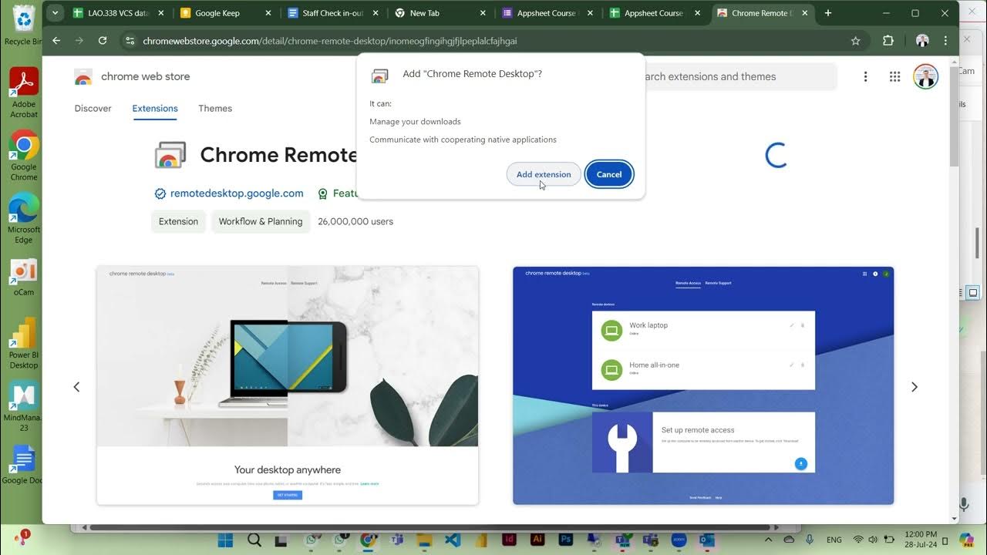Click the Workflow & Planning chip
The width and height of the screenshot is (987, 555).
click(261, 221)
